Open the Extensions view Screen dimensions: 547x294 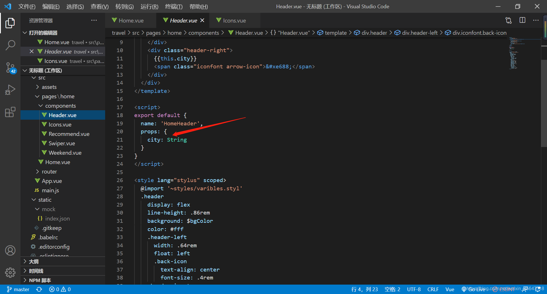click(x=10, y=112)
